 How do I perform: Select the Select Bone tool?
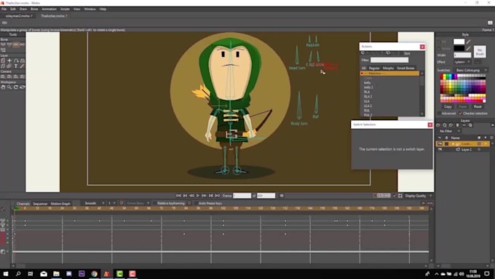coord(3,44)
